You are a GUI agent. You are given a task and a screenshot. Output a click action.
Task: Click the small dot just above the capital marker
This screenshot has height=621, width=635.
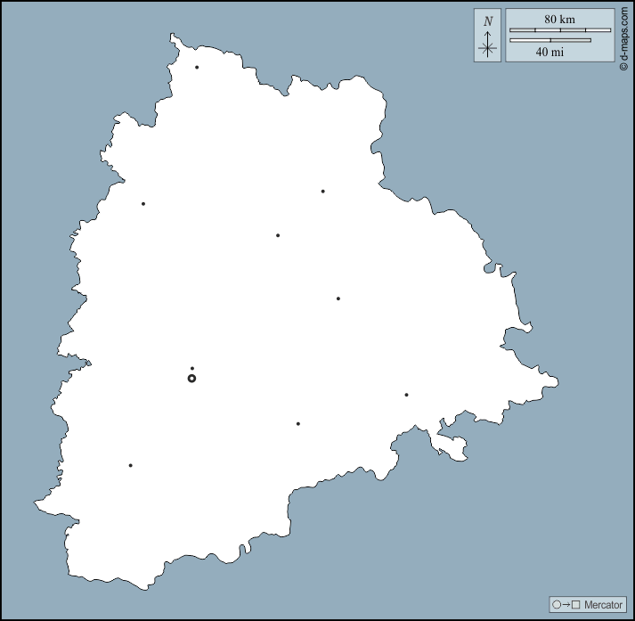click(191, 368)
